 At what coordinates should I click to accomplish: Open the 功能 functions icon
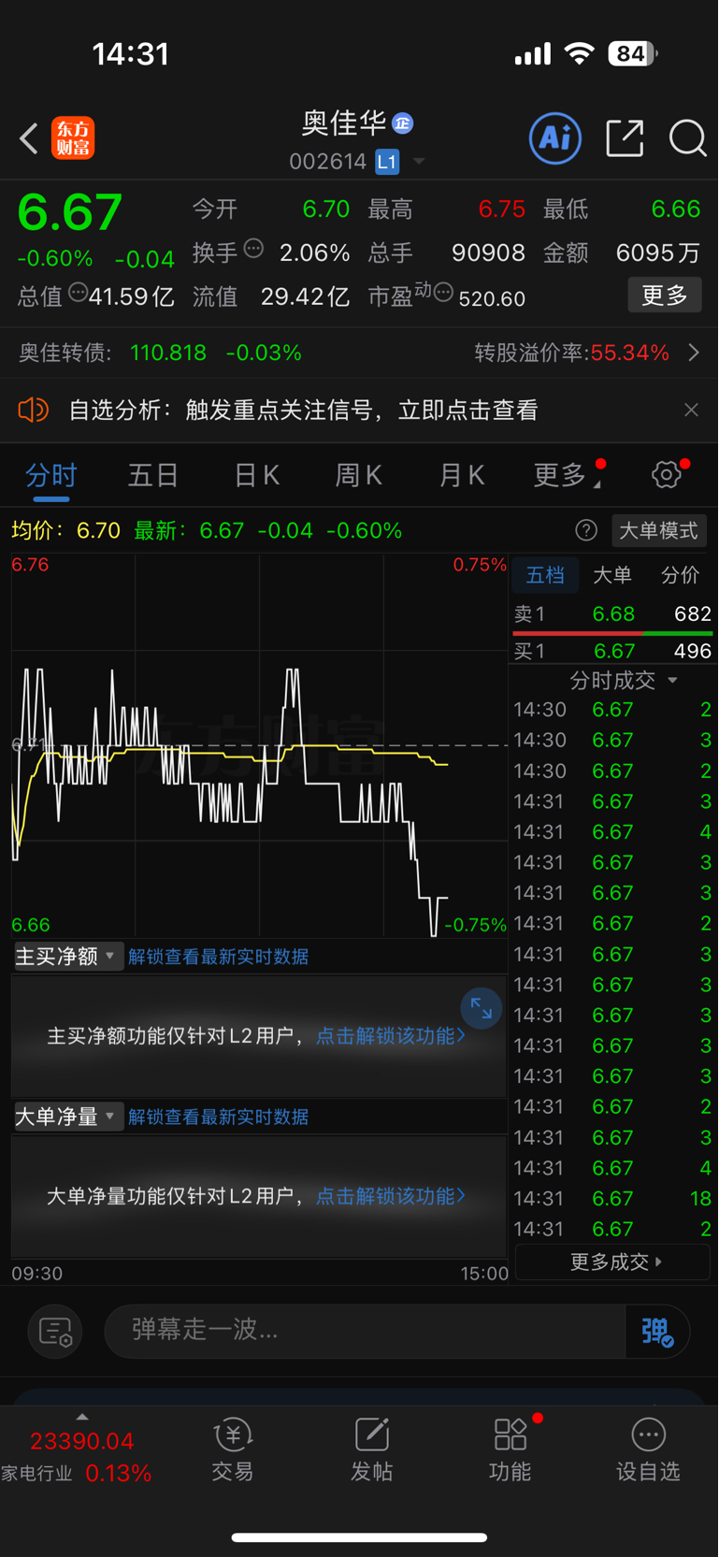pyautogui.click(x=510, y=1450)
